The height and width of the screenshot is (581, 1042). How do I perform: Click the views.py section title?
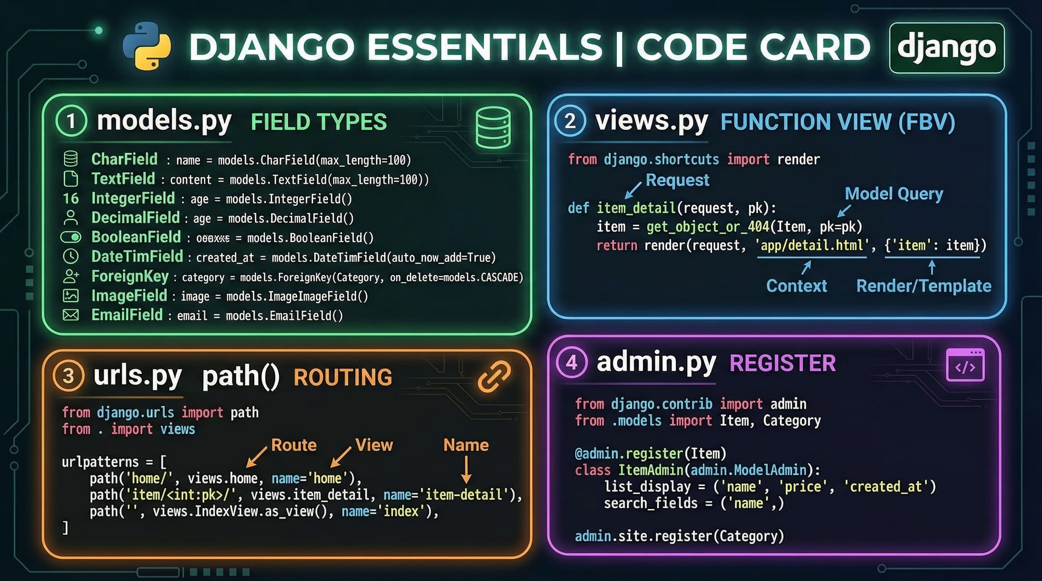[651, 121]
